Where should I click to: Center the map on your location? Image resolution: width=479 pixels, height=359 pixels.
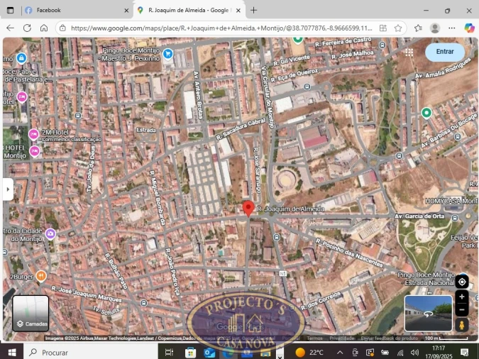pos(462,282)
